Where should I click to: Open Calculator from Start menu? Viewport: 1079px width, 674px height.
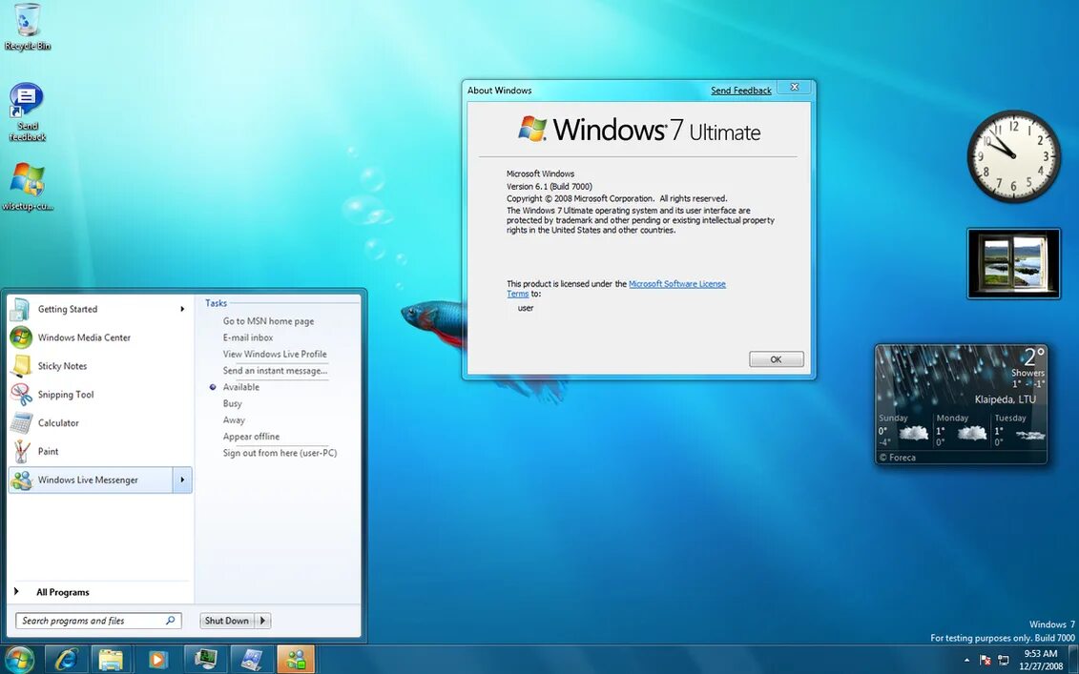click(x=100, y=423)
